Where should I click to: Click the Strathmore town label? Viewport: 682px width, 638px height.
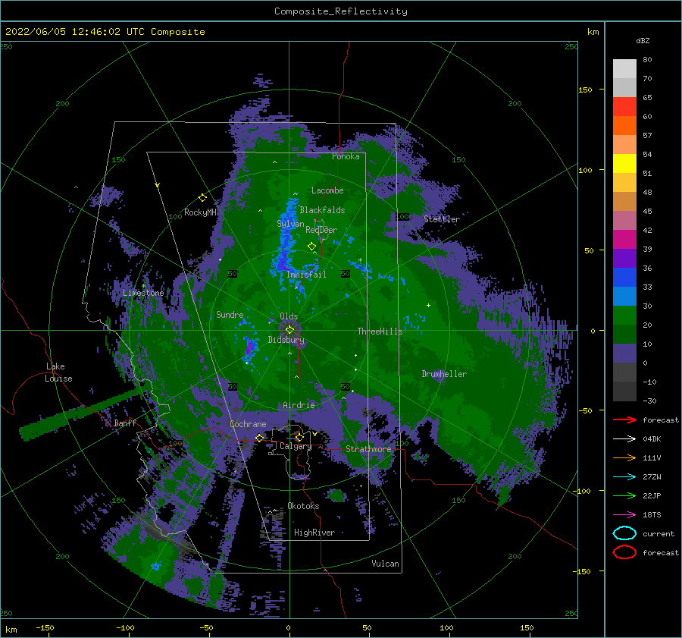[368, 449]
